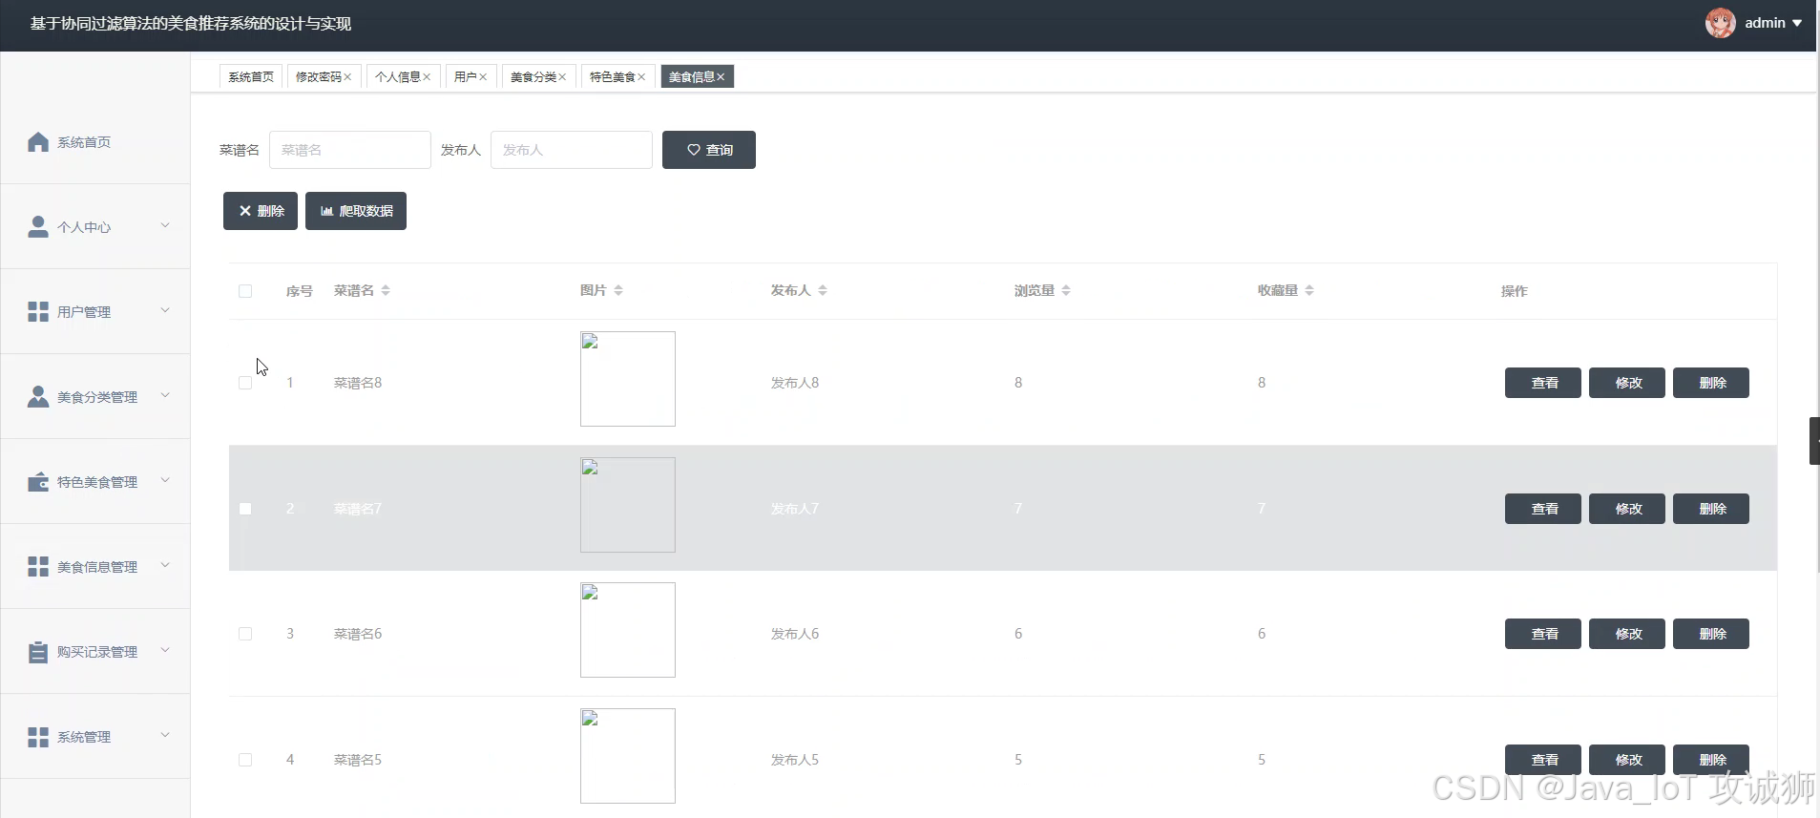Click the grid icon for 用户管理
The height and width of the screenshot is (818, 1820).
[38, 312]
